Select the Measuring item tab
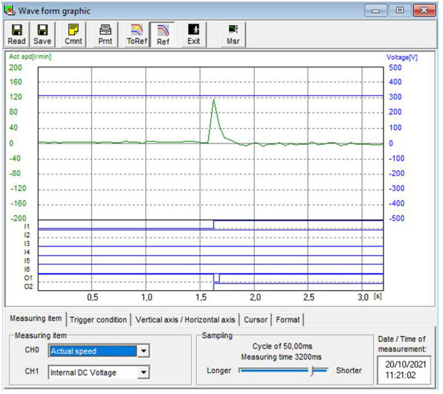Viewport: 443px width, 394px height. (x=34, y=318)
